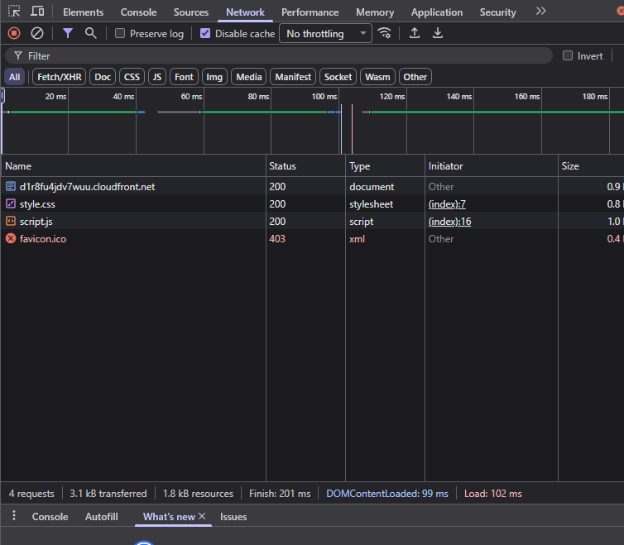Switch to the Performance tab
This screenshot has width=624, height=545.
(310, 12)
